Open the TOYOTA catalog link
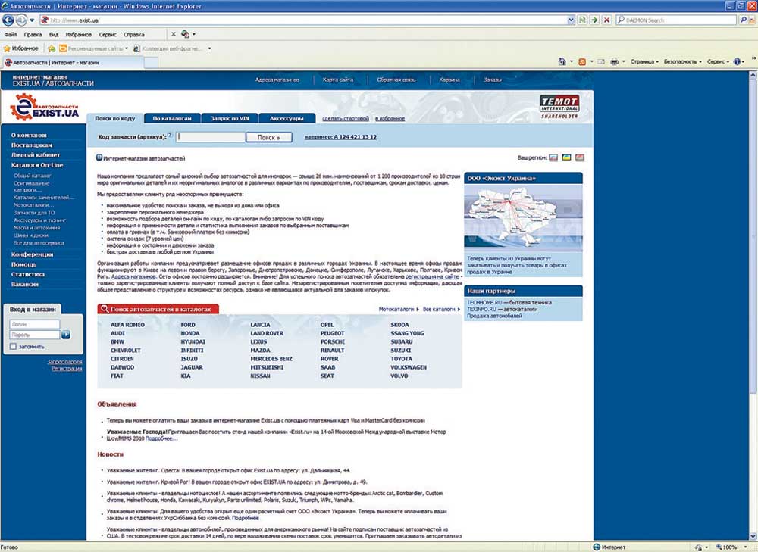This screenshot has height=552, width=758. [401, 359]
